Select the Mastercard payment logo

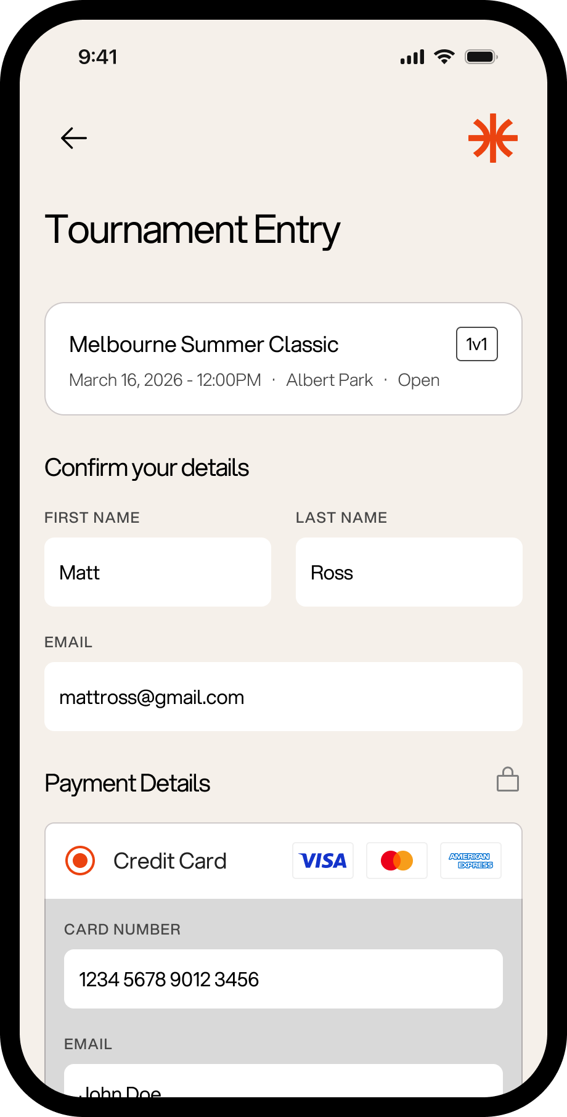[396, 860]
